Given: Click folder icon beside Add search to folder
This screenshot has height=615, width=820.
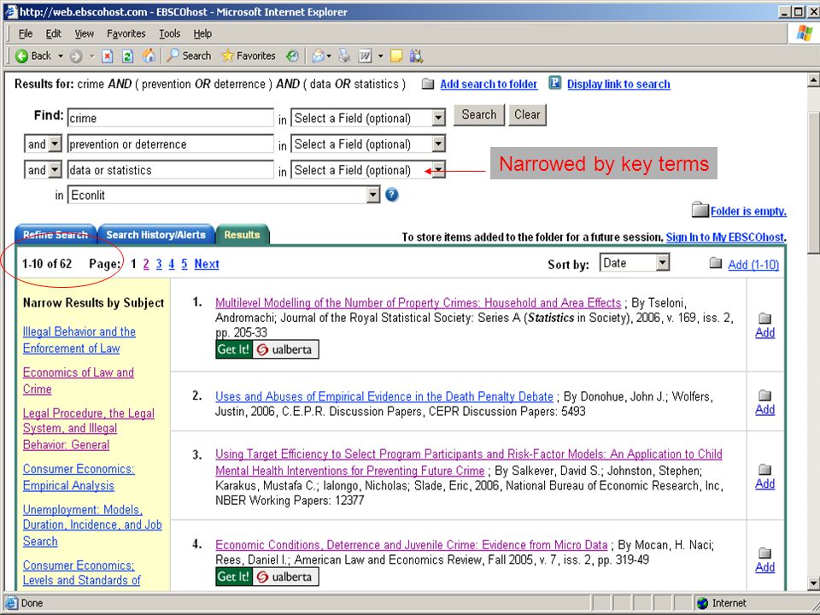Looking at the screenshot, I should pos(428,85).
